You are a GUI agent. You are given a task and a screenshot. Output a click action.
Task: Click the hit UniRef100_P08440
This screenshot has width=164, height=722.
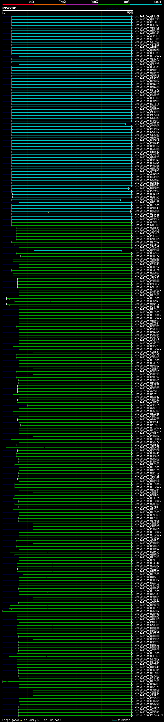147,143
